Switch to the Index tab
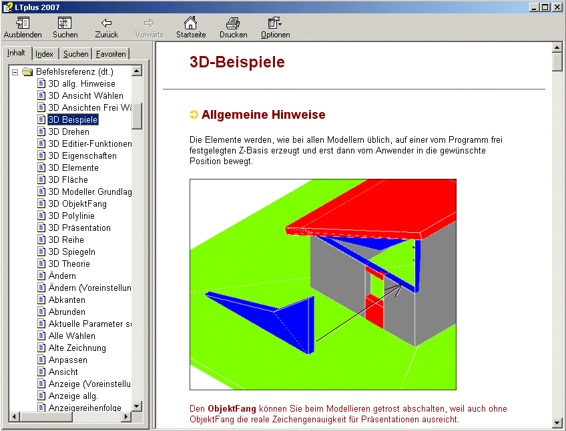 pyautogui.click(x=45, y=54)
